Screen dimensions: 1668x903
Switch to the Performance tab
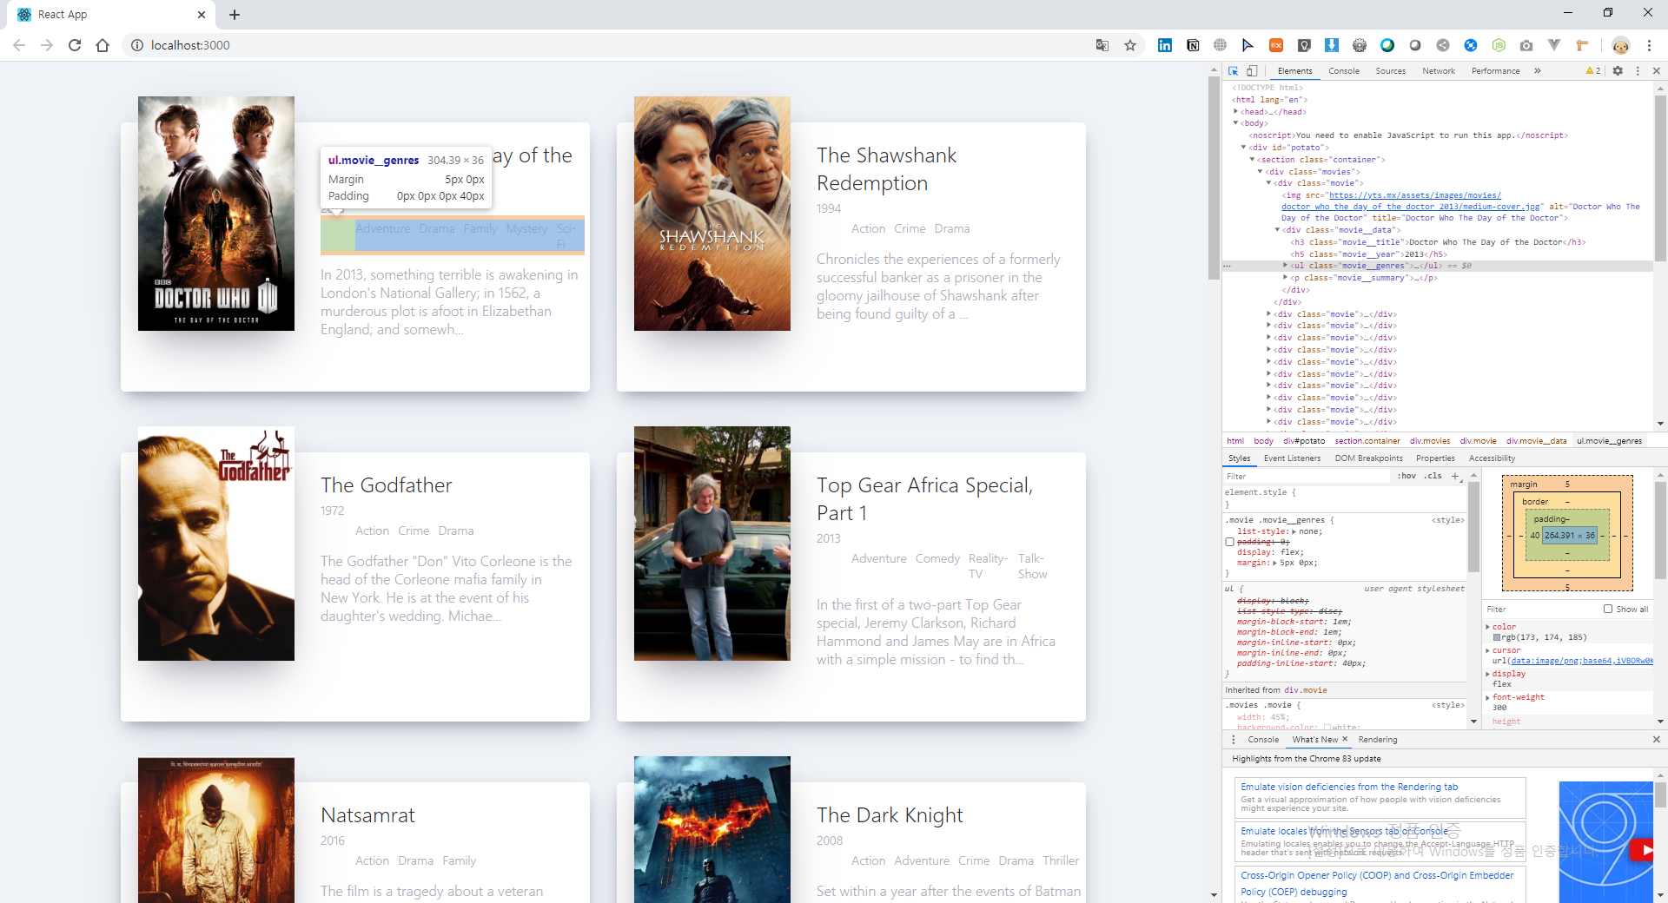1496,71
